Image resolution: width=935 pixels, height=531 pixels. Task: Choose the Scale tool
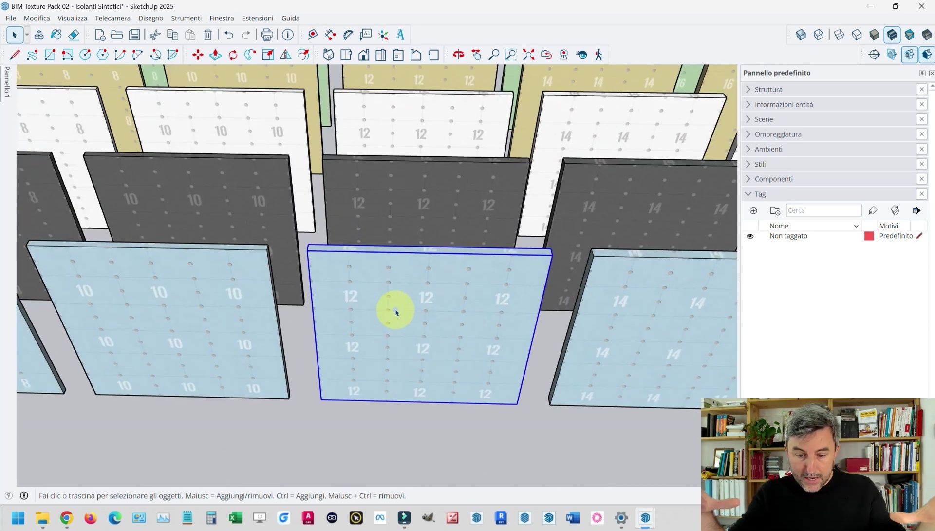[268, 55]
